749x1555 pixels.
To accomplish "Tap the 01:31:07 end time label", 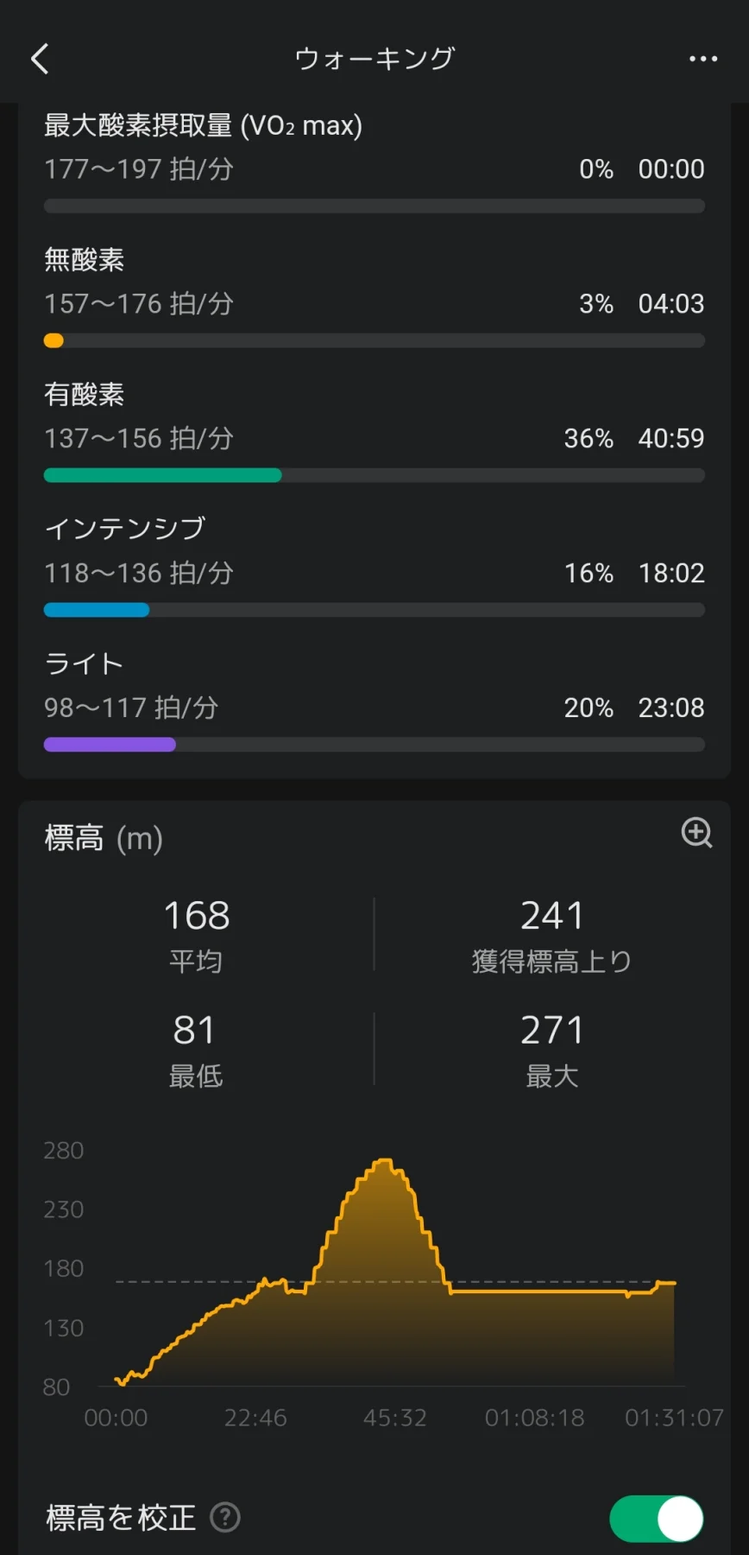I will 674,1418.
